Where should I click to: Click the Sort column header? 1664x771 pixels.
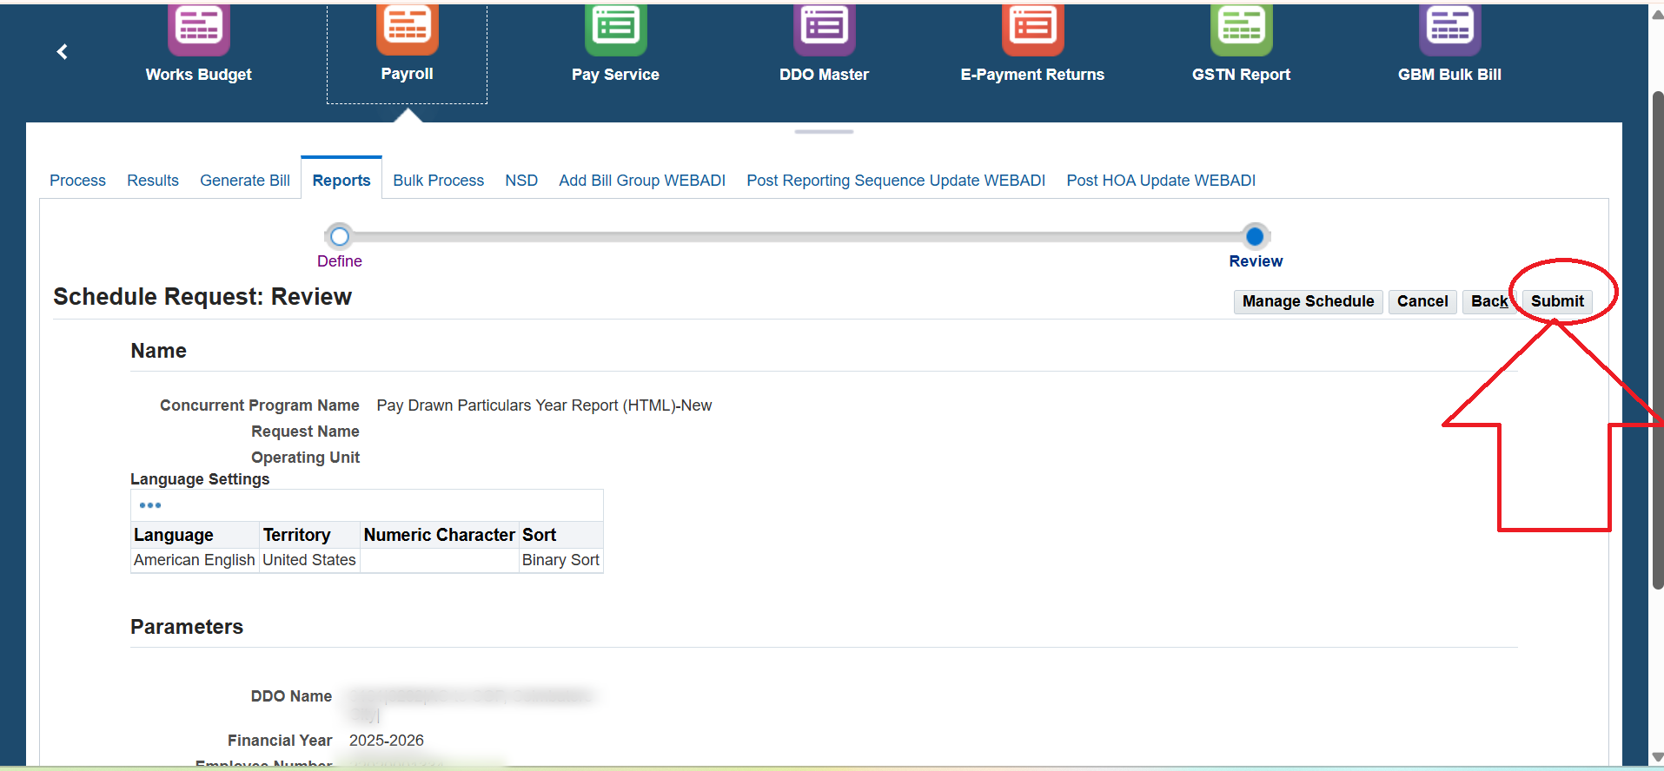(561, 535)
